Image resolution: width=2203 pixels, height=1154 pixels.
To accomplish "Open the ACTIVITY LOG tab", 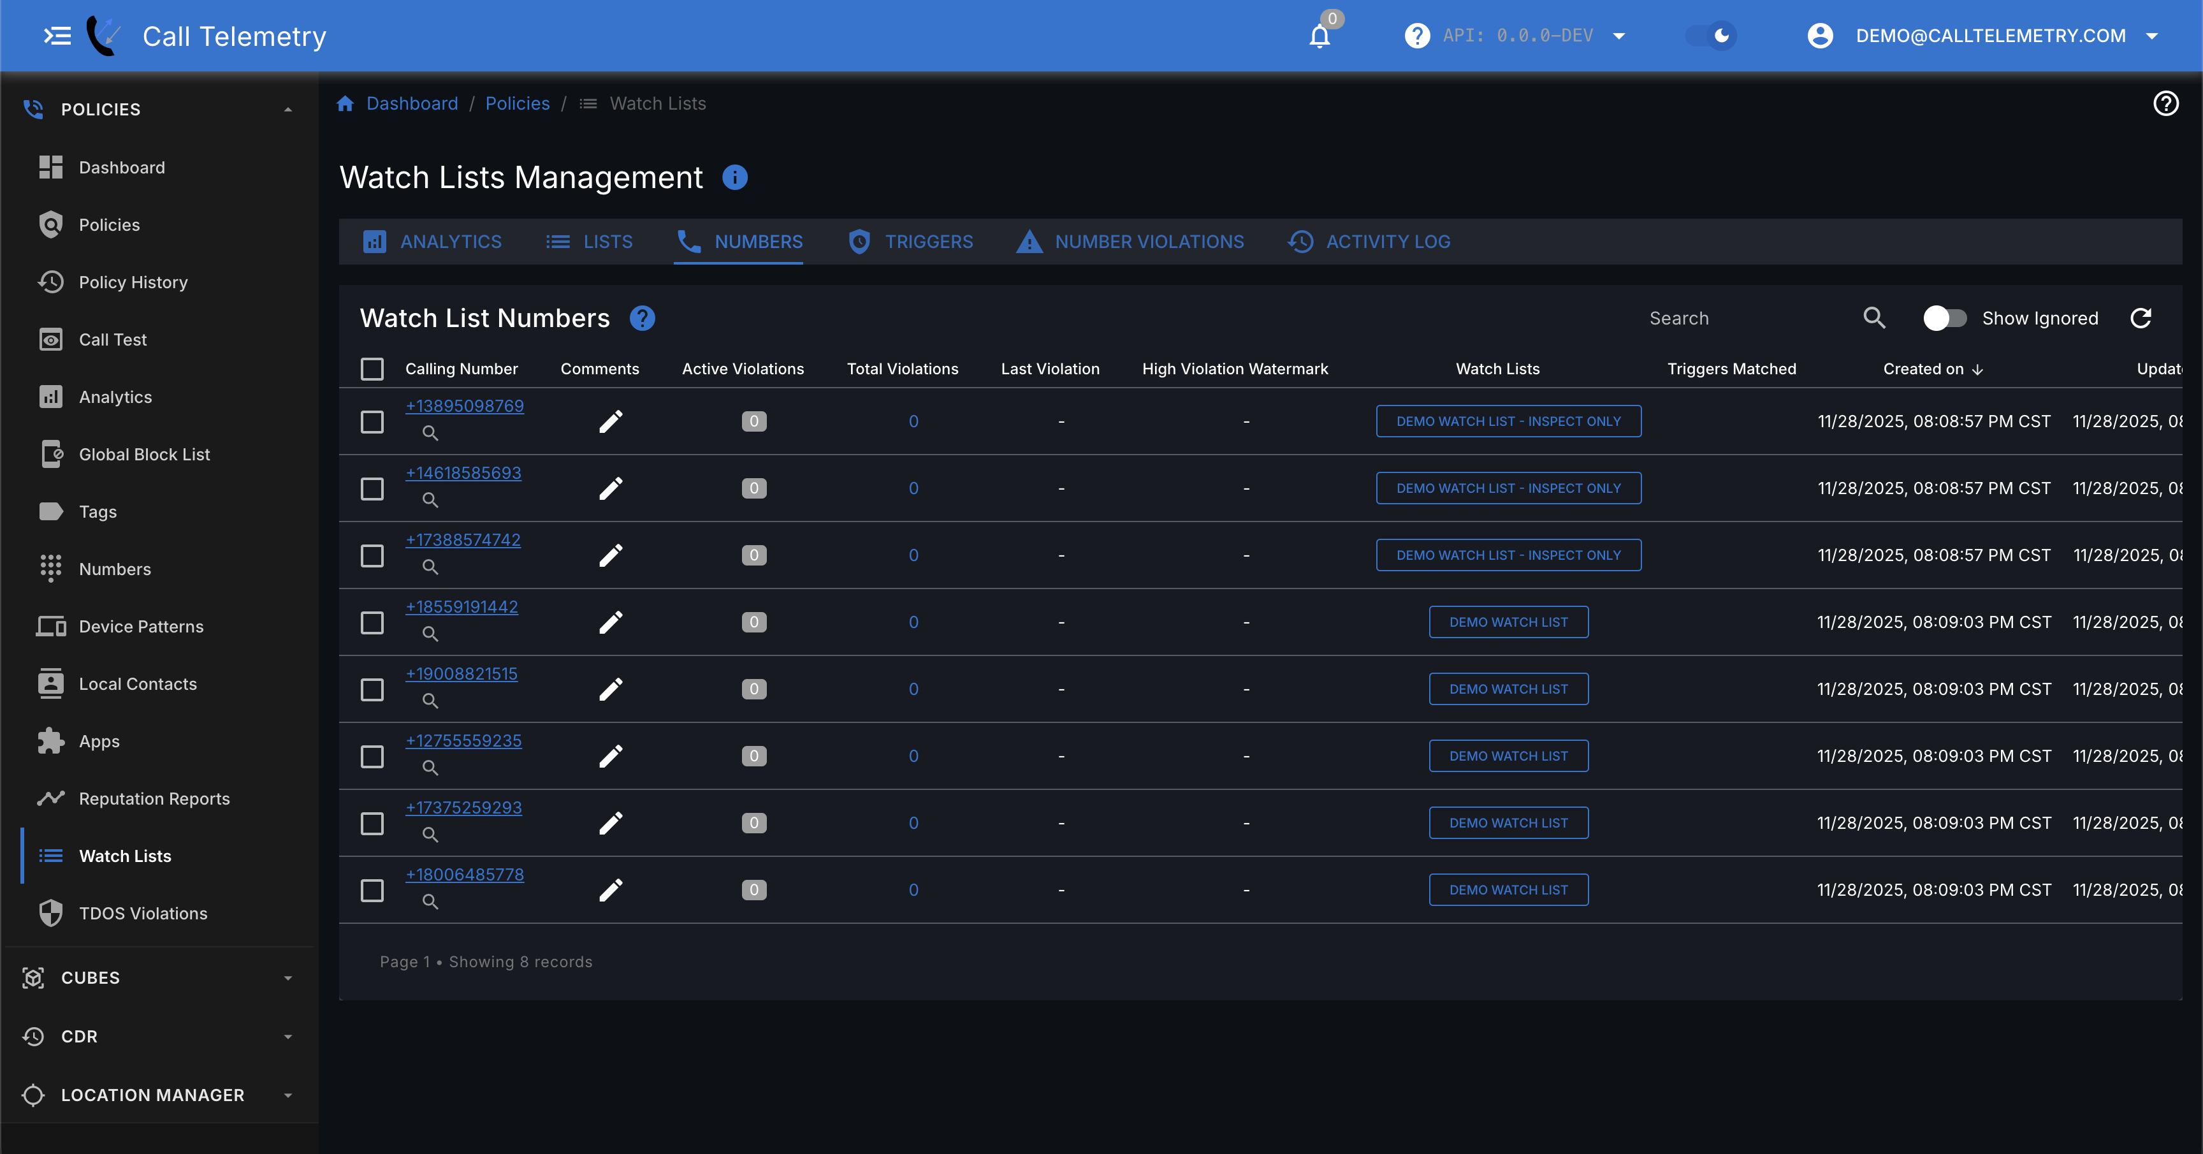I will tap(1369, 241).
